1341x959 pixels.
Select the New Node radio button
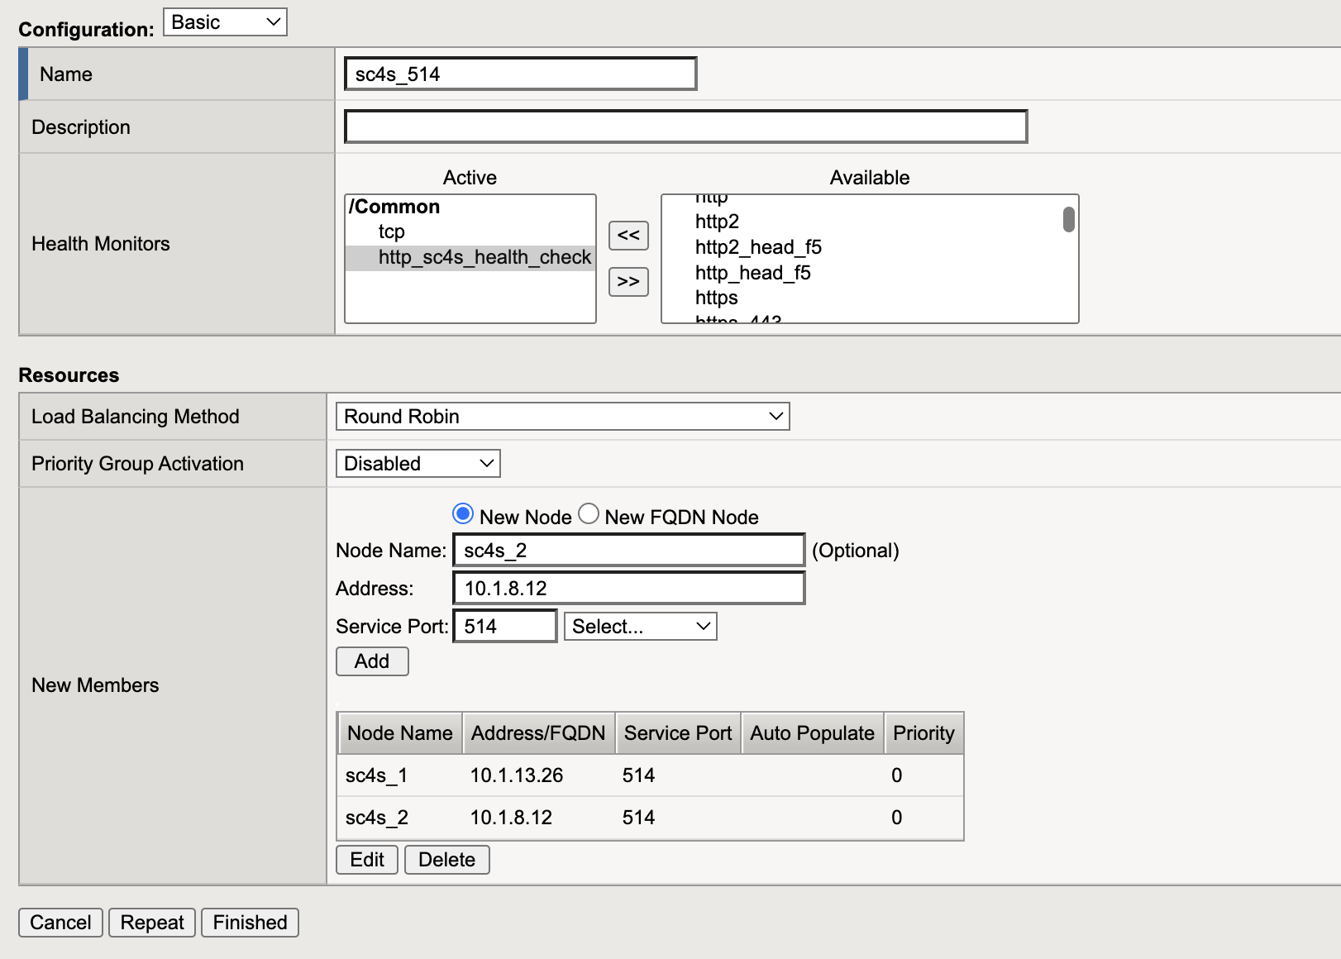463,514
